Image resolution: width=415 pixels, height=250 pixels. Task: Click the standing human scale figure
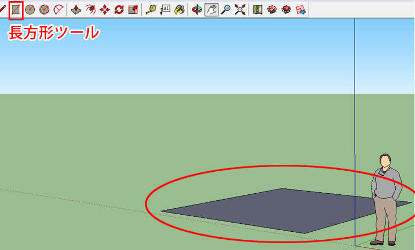point(386,200)
